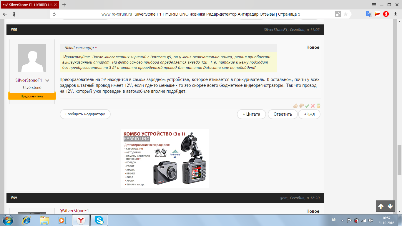
Task: Open a new browser tab
Action: tap(64, 5)
